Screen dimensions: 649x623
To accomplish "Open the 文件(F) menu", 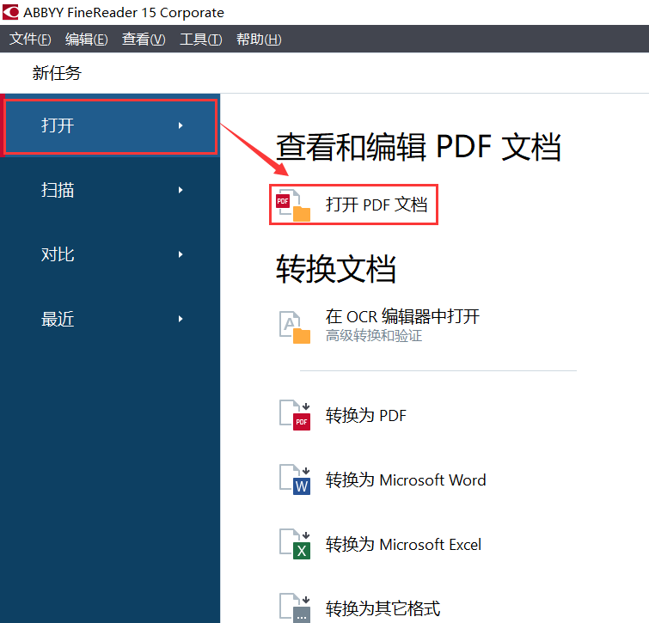I will pos(30,40).
